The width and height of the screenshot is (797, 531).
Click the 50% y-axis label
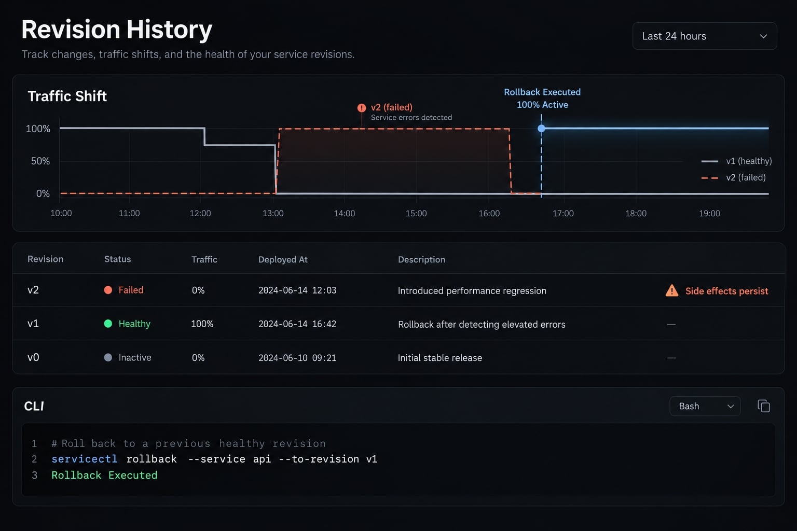pos(40,161)
